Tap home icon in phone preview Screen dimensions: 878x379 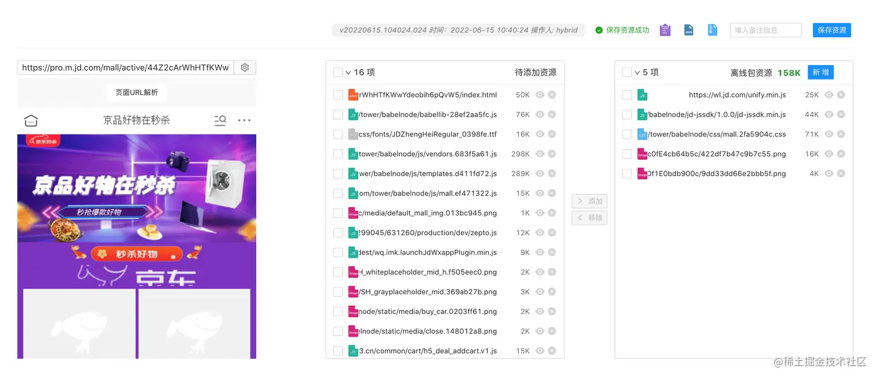click(31, 120)
